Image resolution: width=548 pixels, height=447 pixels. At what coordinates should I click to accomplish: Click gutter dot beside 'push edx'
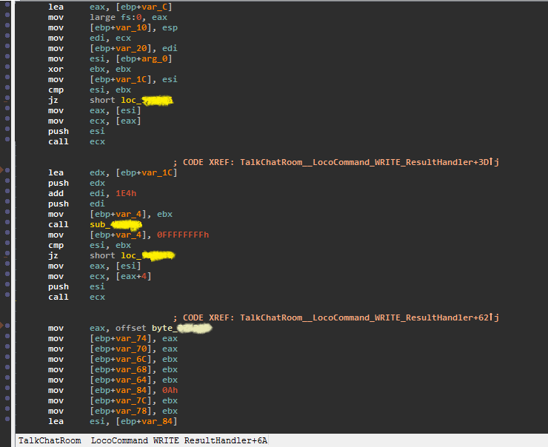[7, 183]
